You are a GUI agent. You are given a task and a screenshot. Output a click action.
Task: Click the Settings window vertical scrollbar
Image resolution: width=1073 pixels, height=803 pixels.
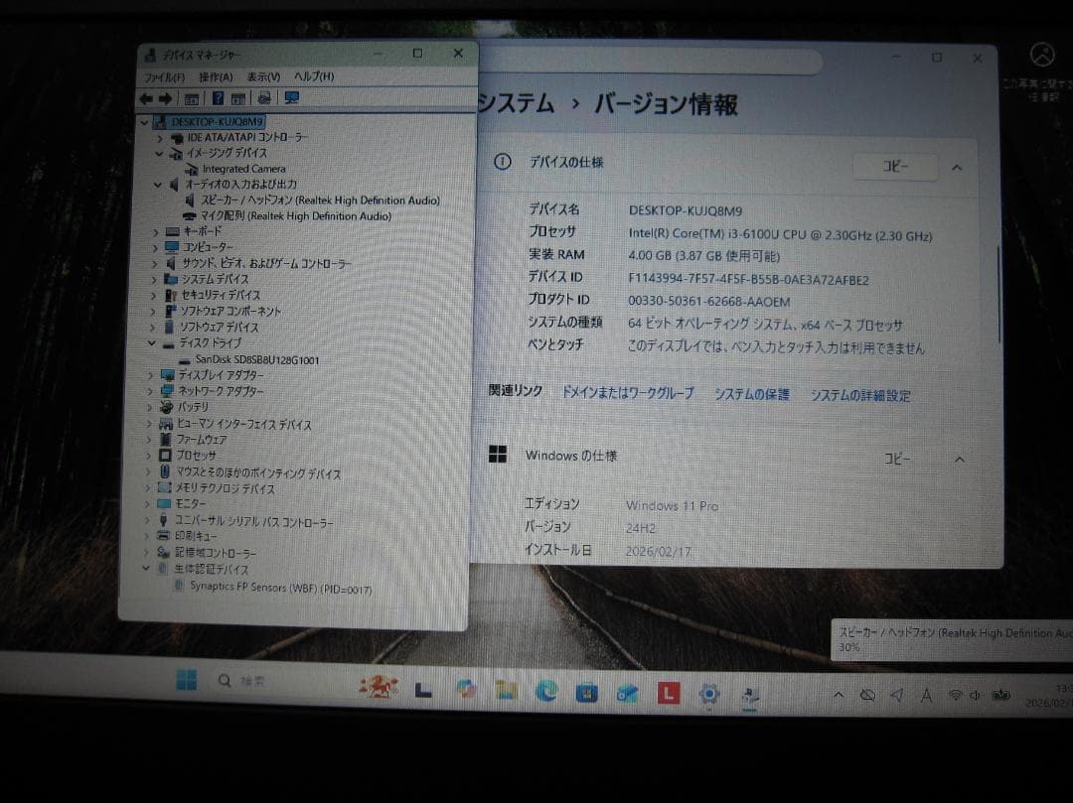(x=998, y=294)
